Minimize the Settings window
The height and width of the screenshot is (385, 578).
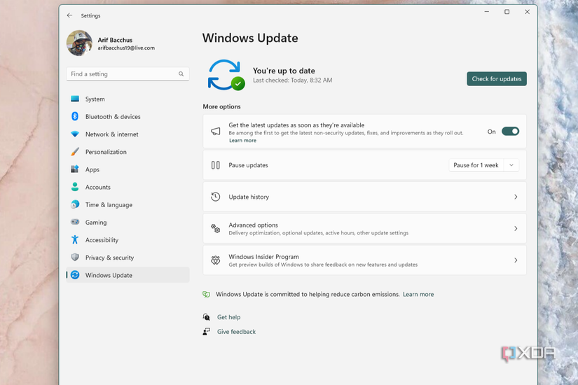tap(487, 12)
